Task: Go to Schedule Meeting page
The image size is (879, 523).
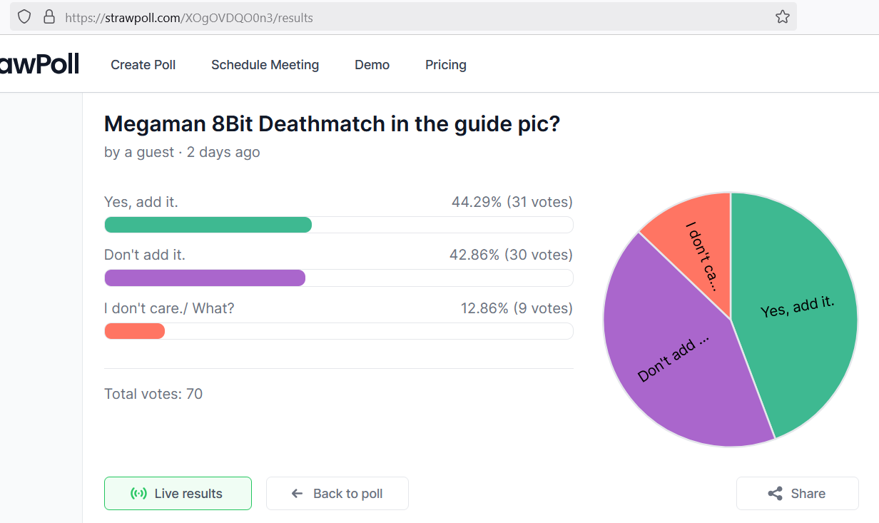Action: click(x=265, y=65)
